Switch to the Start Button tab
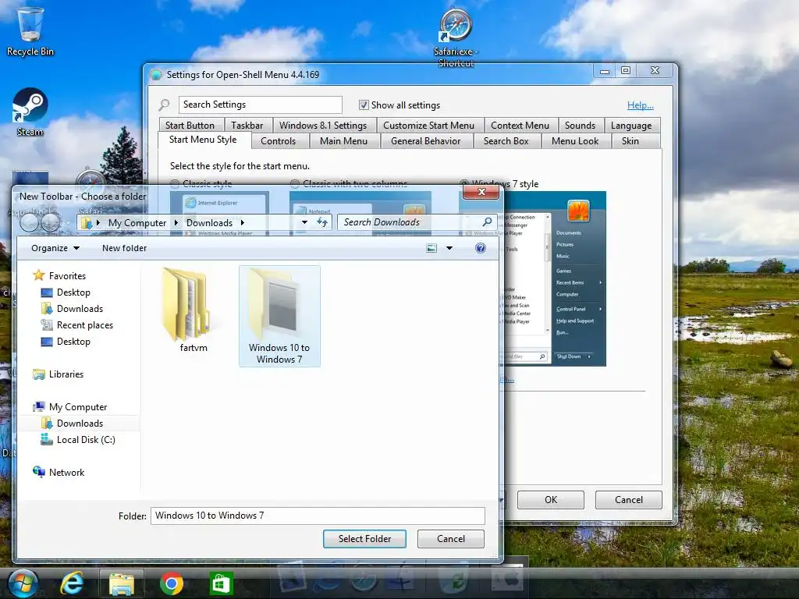Viewport: 799px width, 599px height. [x=190, y=126]
